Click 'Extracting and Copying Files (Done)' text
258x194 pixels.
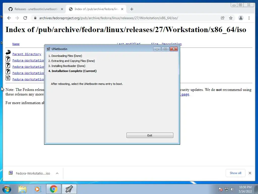coord(72,61)
